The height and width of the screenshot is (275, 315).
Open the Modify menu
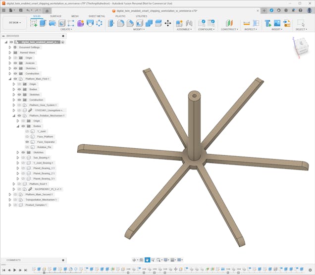139,29
